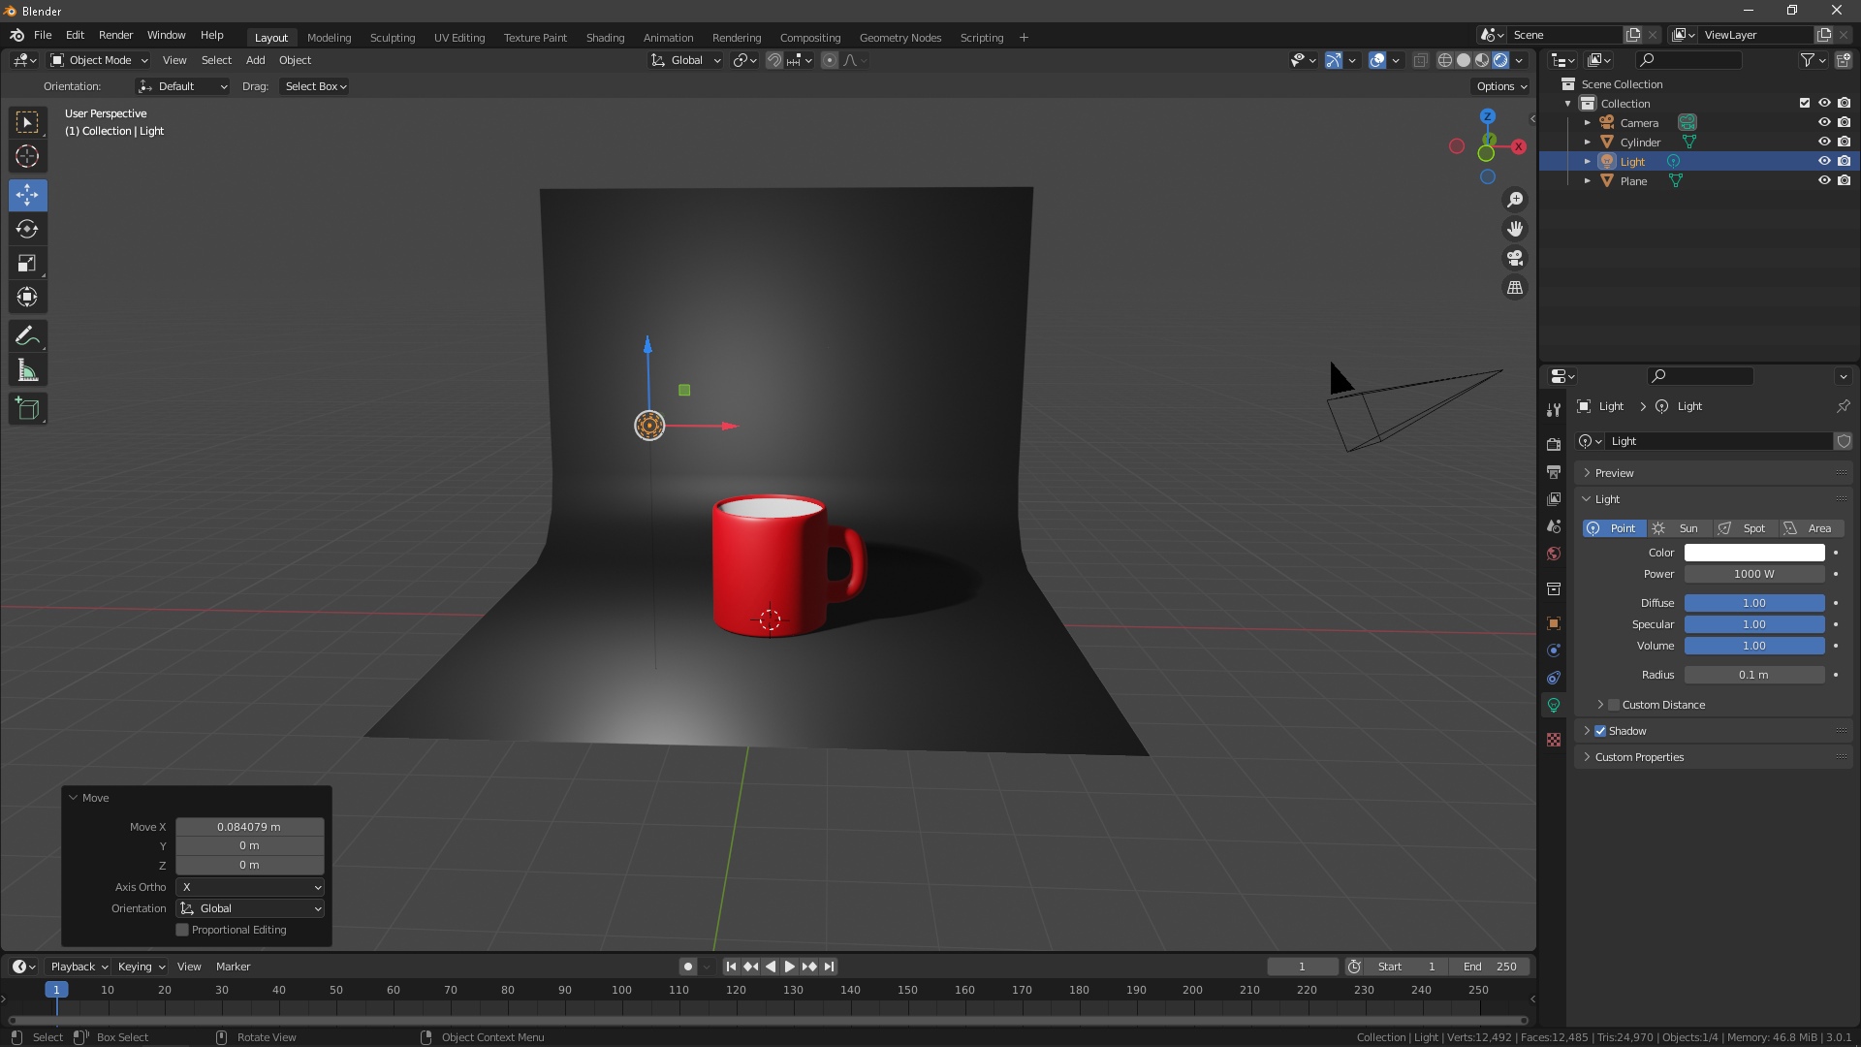Disable the Shadow checkbox
1861x1047 pixels.
point(1600,731)
